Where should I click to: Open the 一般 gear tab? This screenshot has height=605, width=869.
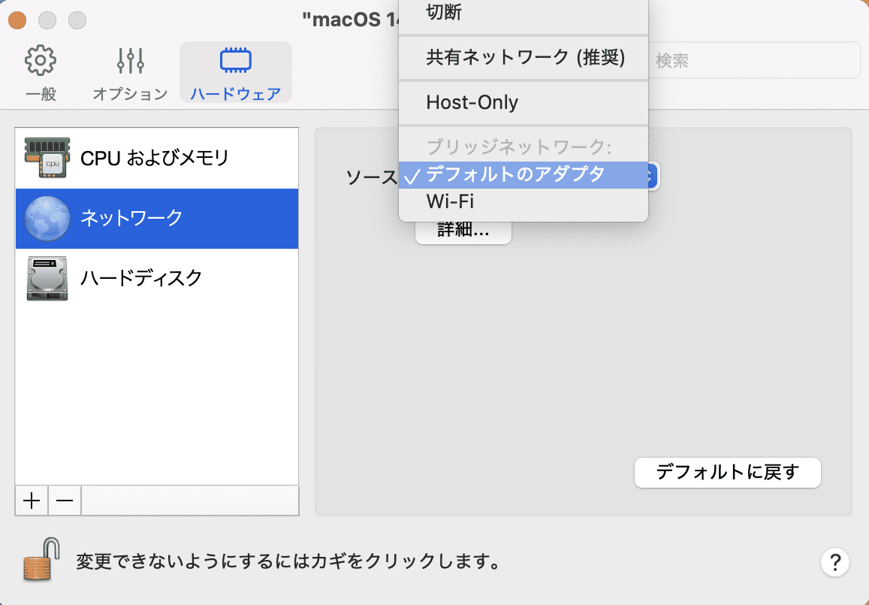click(x=41, y=74)
